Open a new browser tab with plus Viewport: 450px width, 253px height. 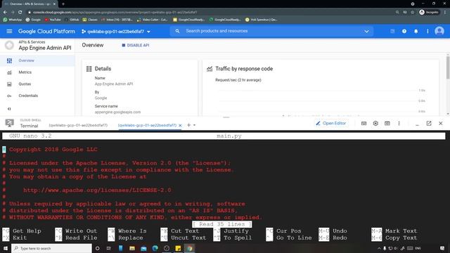coord(63,4)
